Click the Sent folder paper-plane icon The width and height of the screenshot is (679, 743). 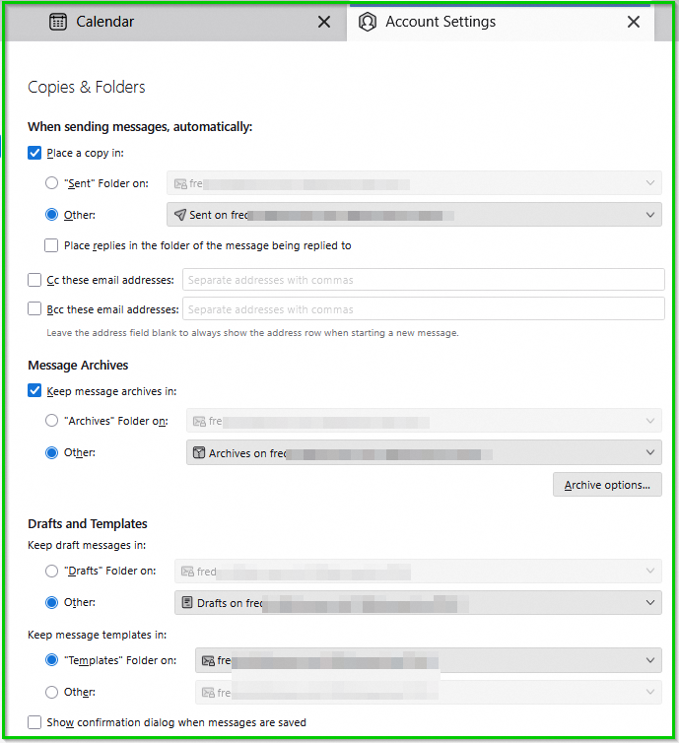pos(180,215)
